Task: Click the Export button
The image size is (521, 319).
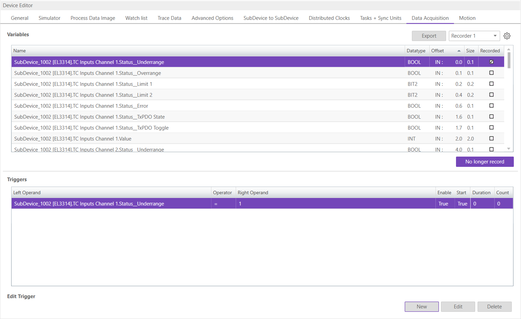Action: pos(429,36)
